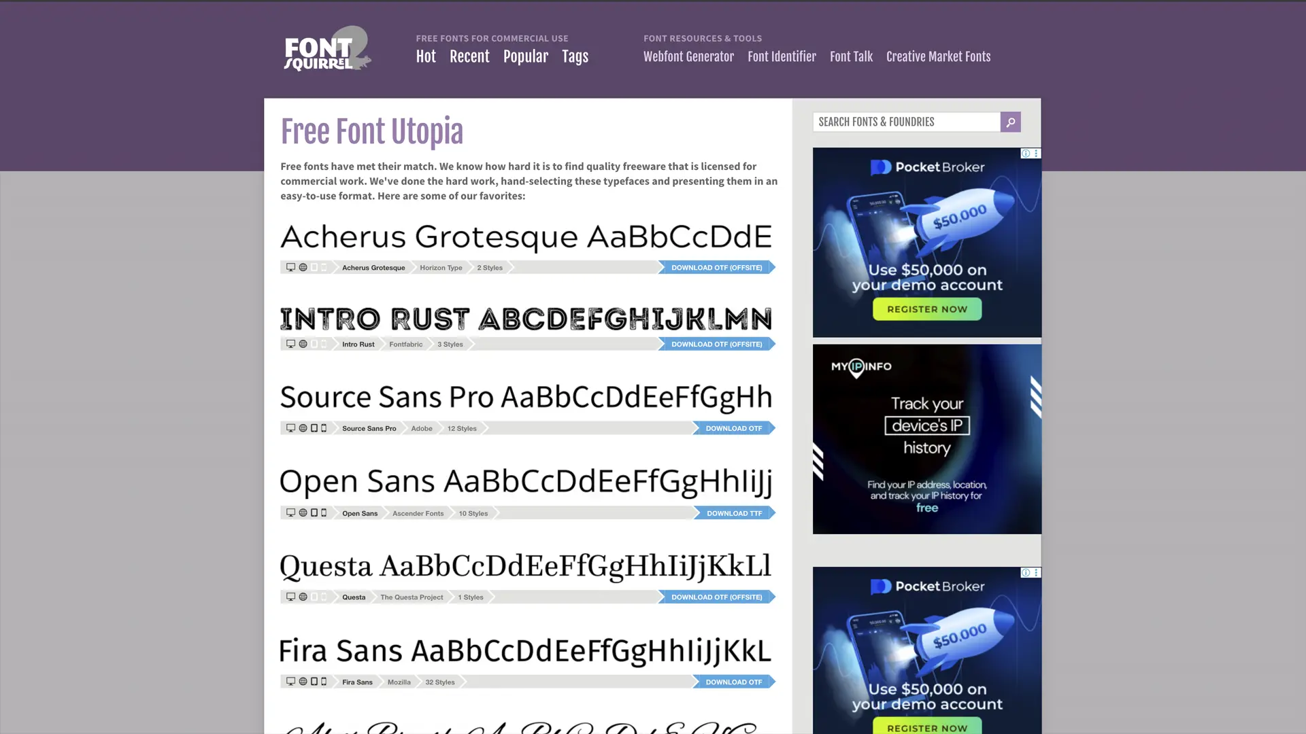This screenshot has width=1306, height=734.
Task: Go to Font Talk
Action: tap(851, 57)
